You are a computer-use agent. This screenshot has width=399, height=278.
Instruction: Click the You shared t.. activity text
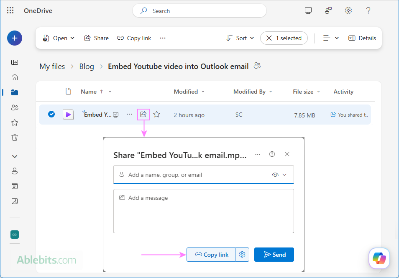click(x=353, y=115)
